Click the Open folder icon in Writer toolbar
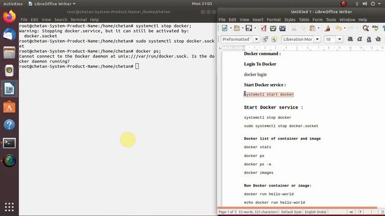Image resolution: width=385 pixels, height=216 pixels. point(236,28)
